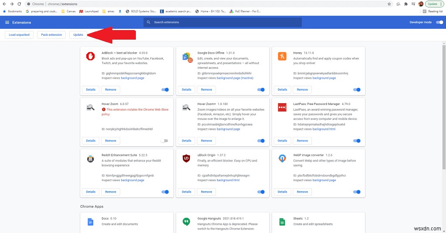Open AdBlock background page link

pyautogui.click(x=132, y=78)
